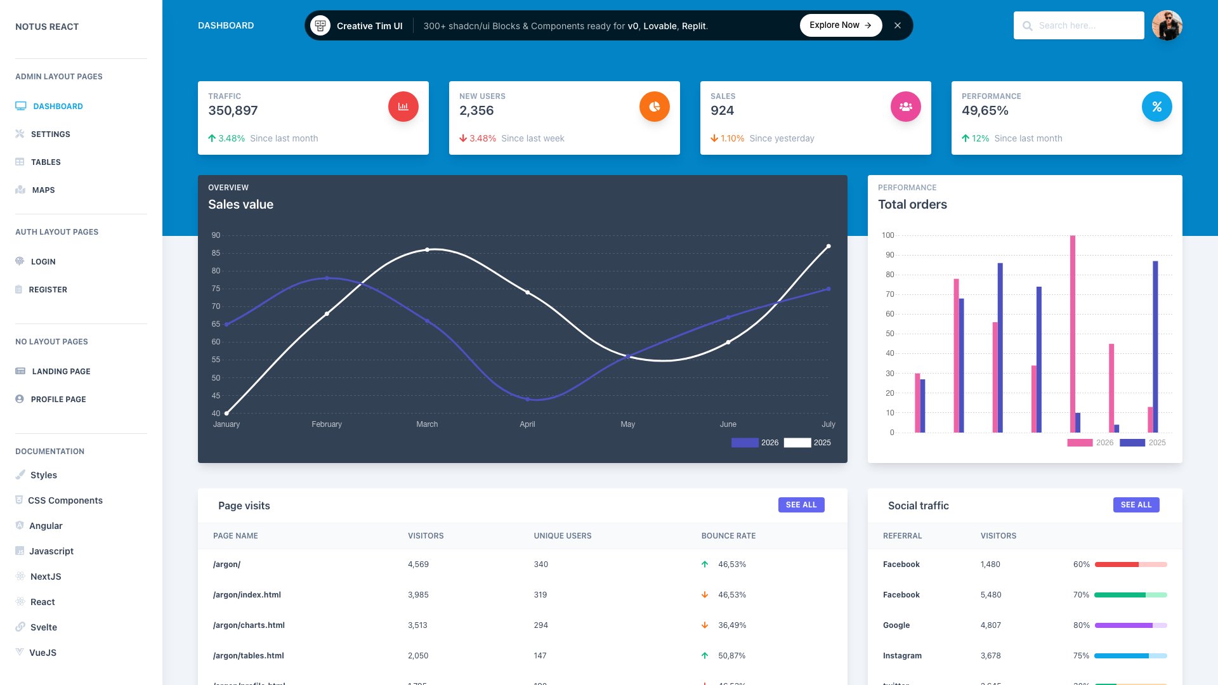
Task: Select the blue Performance percent icon
Action: (1156, 107)
